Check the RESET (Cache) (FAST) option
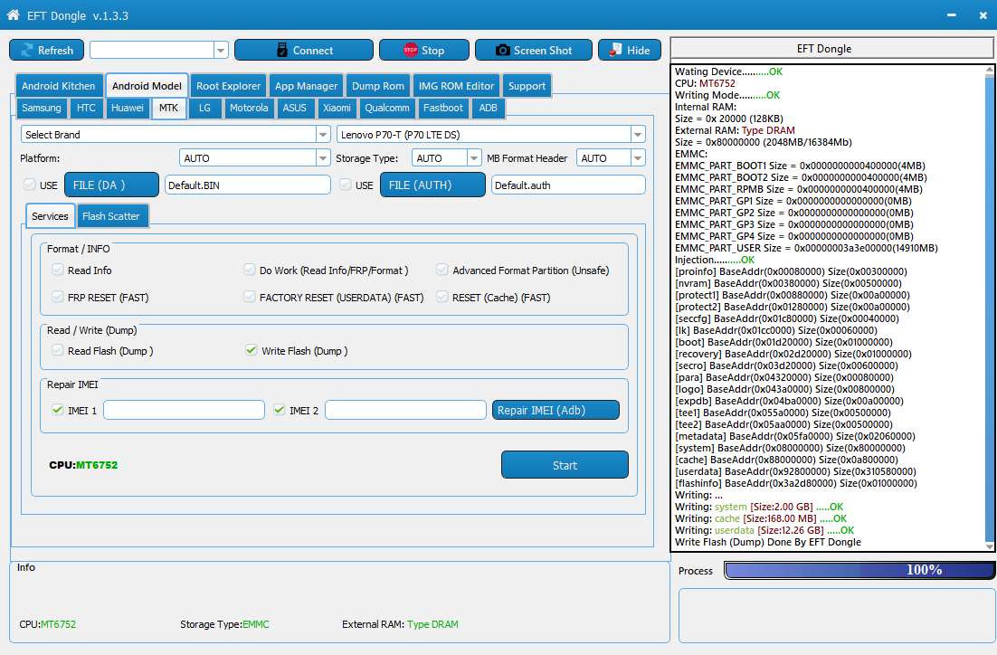 442,297
